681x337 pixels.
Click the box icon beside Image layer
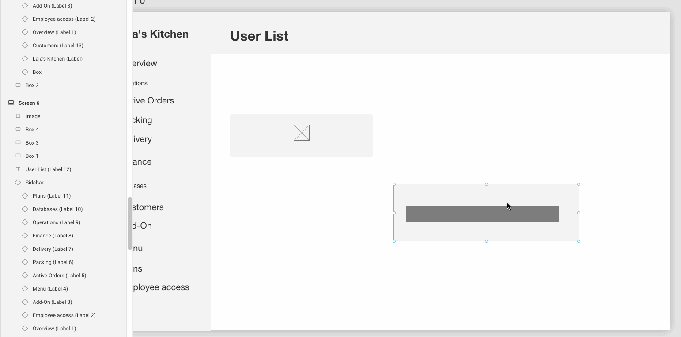pyautogui.click(x=18, y=116)
